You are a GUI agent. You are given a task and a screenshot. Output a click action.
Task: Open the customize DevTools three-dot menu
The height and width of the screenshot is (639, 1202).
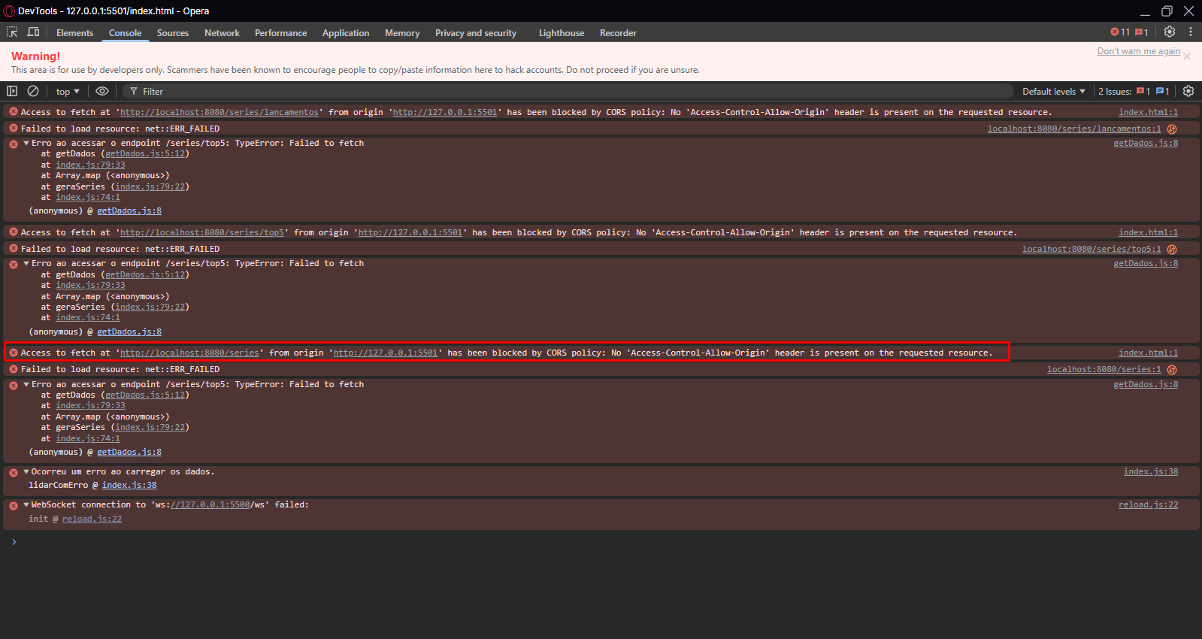(x=1191, y=32)
